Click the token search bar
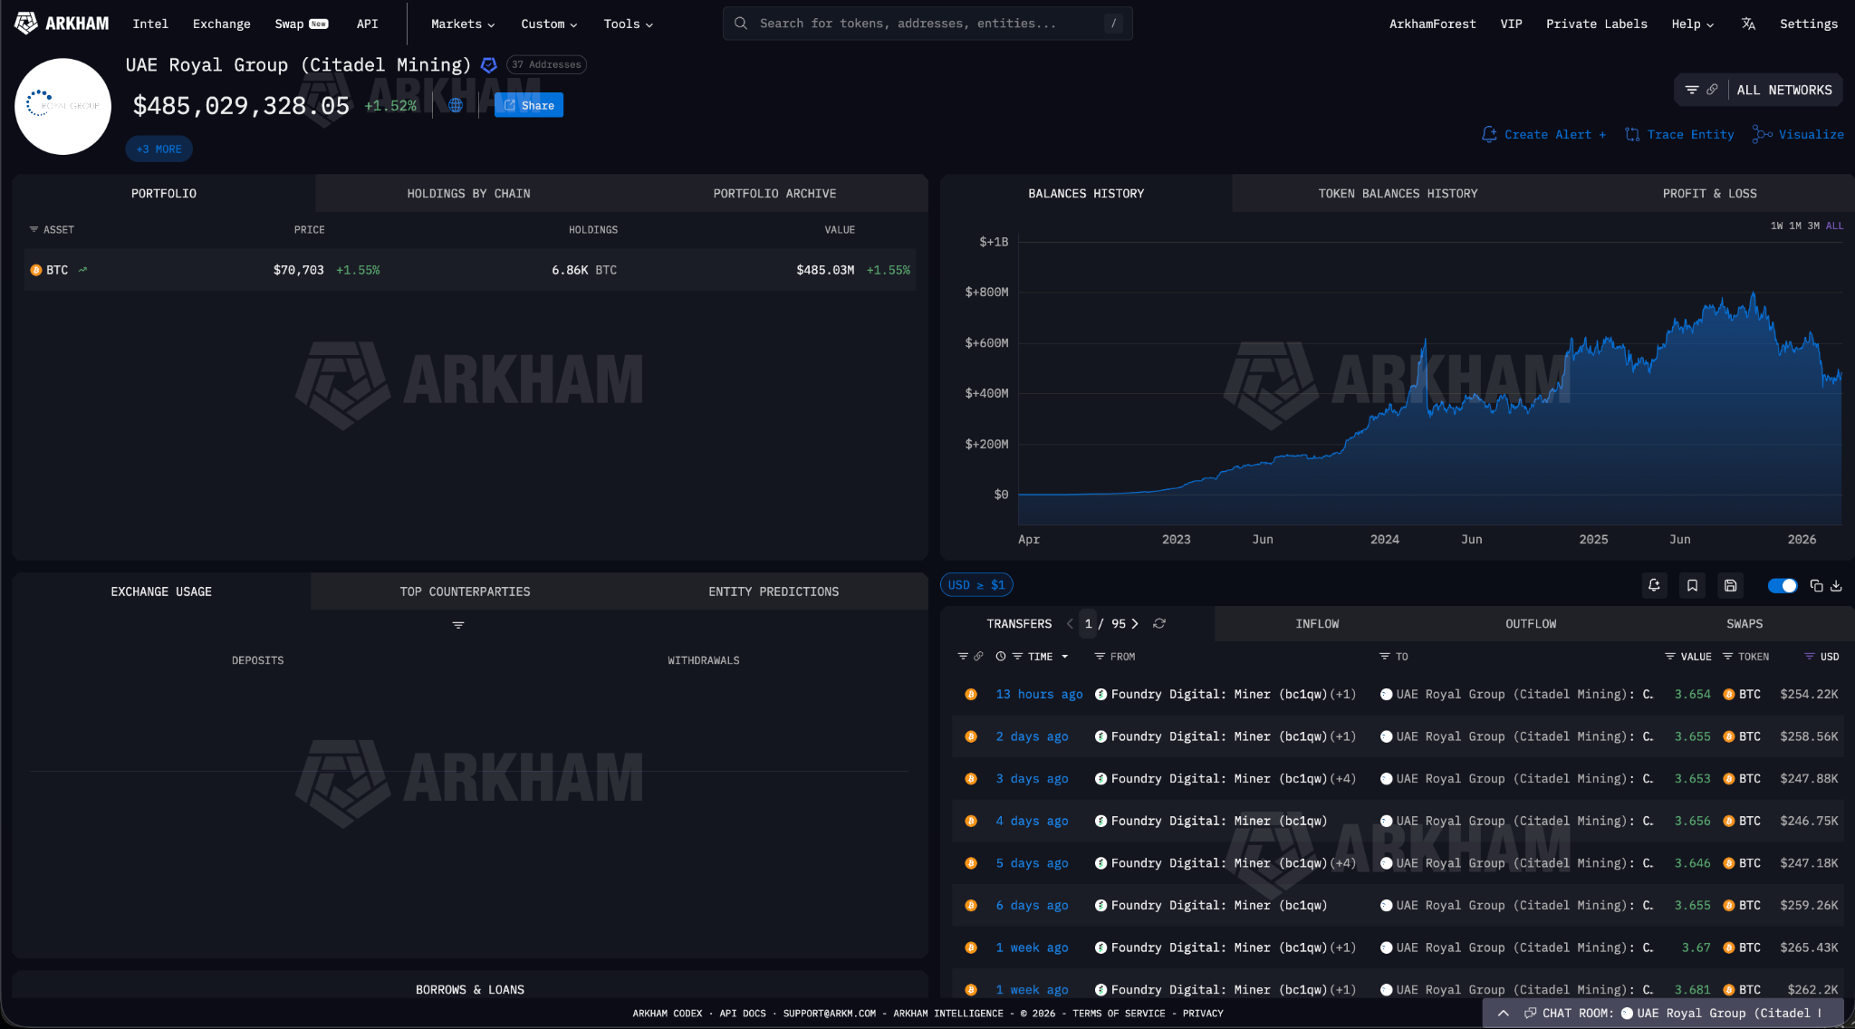This screenshot has height=1029, width=1855. (x=927, y=24)
